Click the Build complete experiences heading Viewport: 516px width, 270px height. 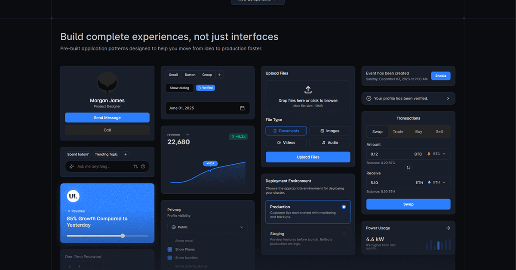pyautogui.click(x=169, y=36)
